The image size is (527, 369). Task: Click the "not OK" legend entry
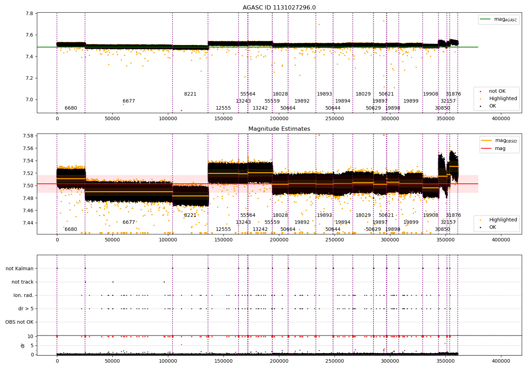[497, 91]
